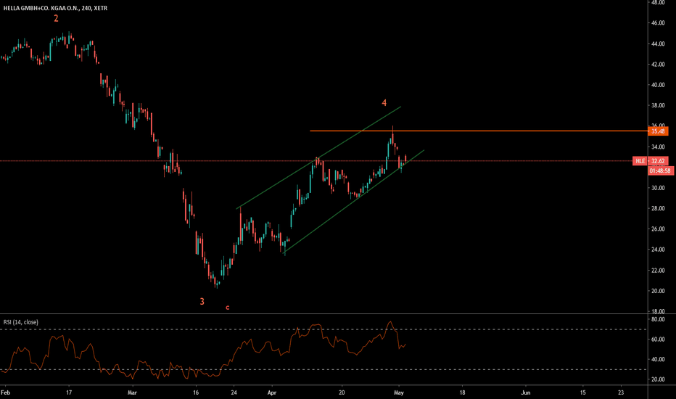676x399 pixels.
Task: Click the Feb date on time axis
Action: tap(5, 392)
